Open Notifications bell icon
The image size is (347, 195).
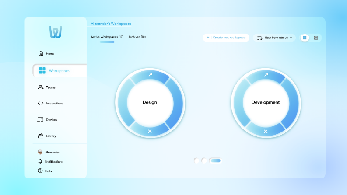coord(40,161)
